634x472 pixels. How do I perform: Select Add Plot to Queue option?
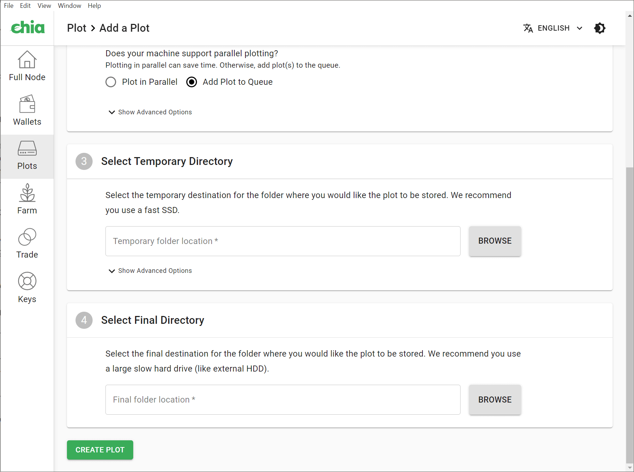pyautogui.click(x=192, y=82)
